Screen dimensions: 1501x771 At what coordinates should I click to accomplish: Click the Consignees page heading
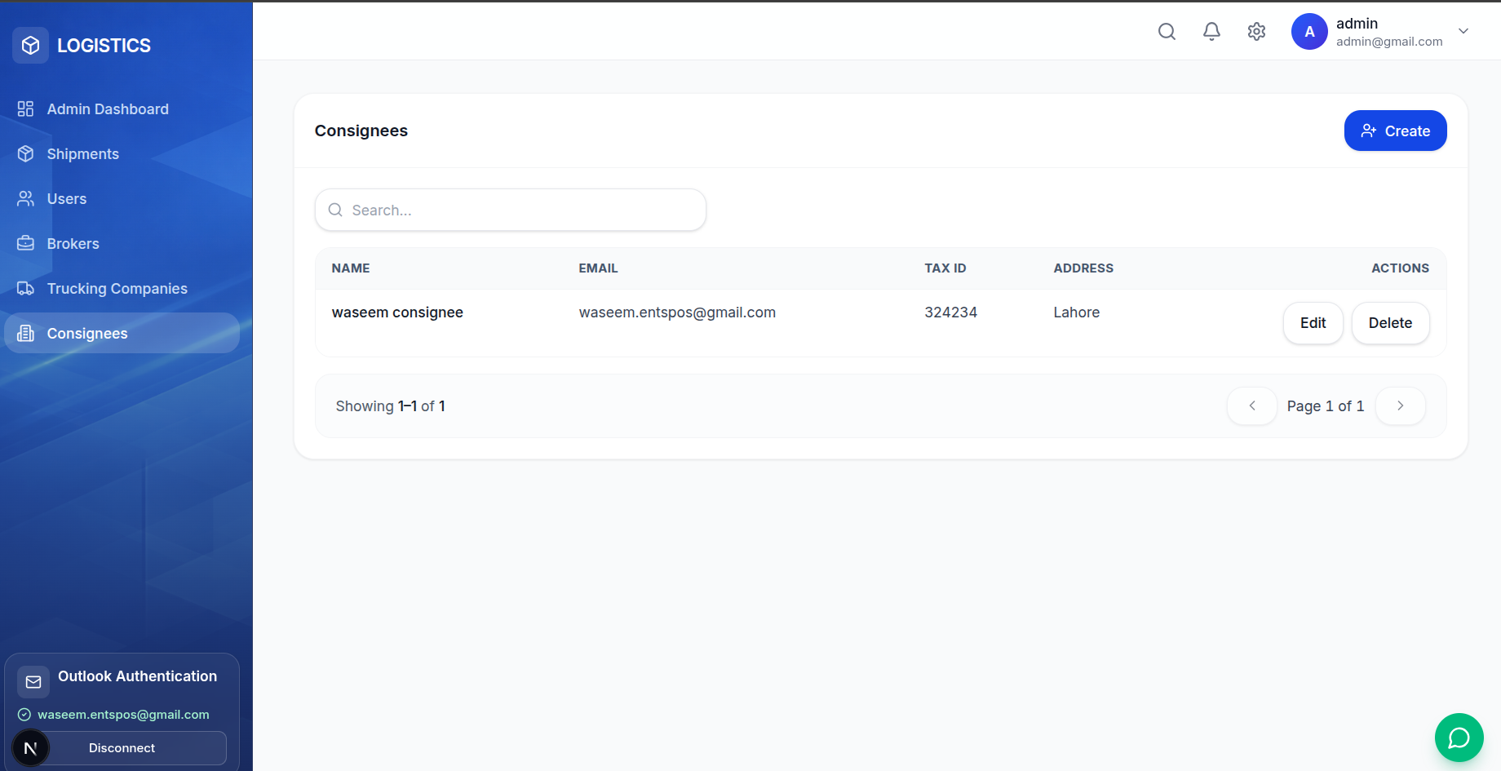pyautogui.click(x=361, y=131)
